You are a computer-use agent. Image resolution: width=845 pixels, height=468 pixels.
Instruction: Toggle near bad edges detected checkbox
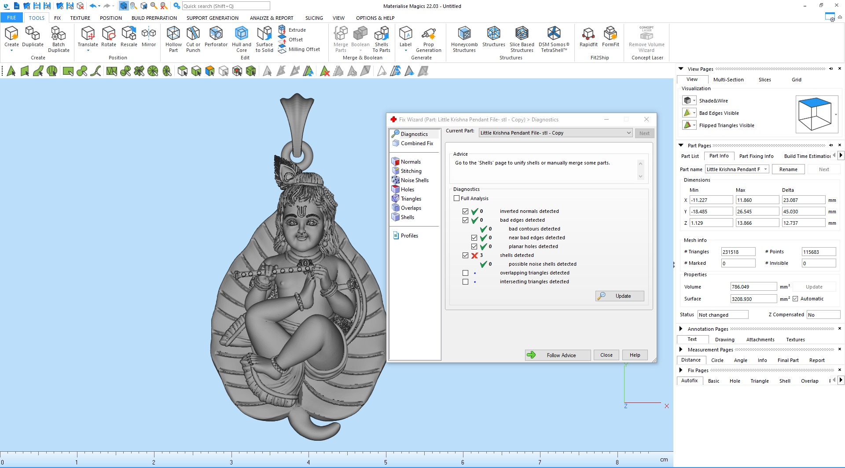pyautogui.click(x=474, y=238)
